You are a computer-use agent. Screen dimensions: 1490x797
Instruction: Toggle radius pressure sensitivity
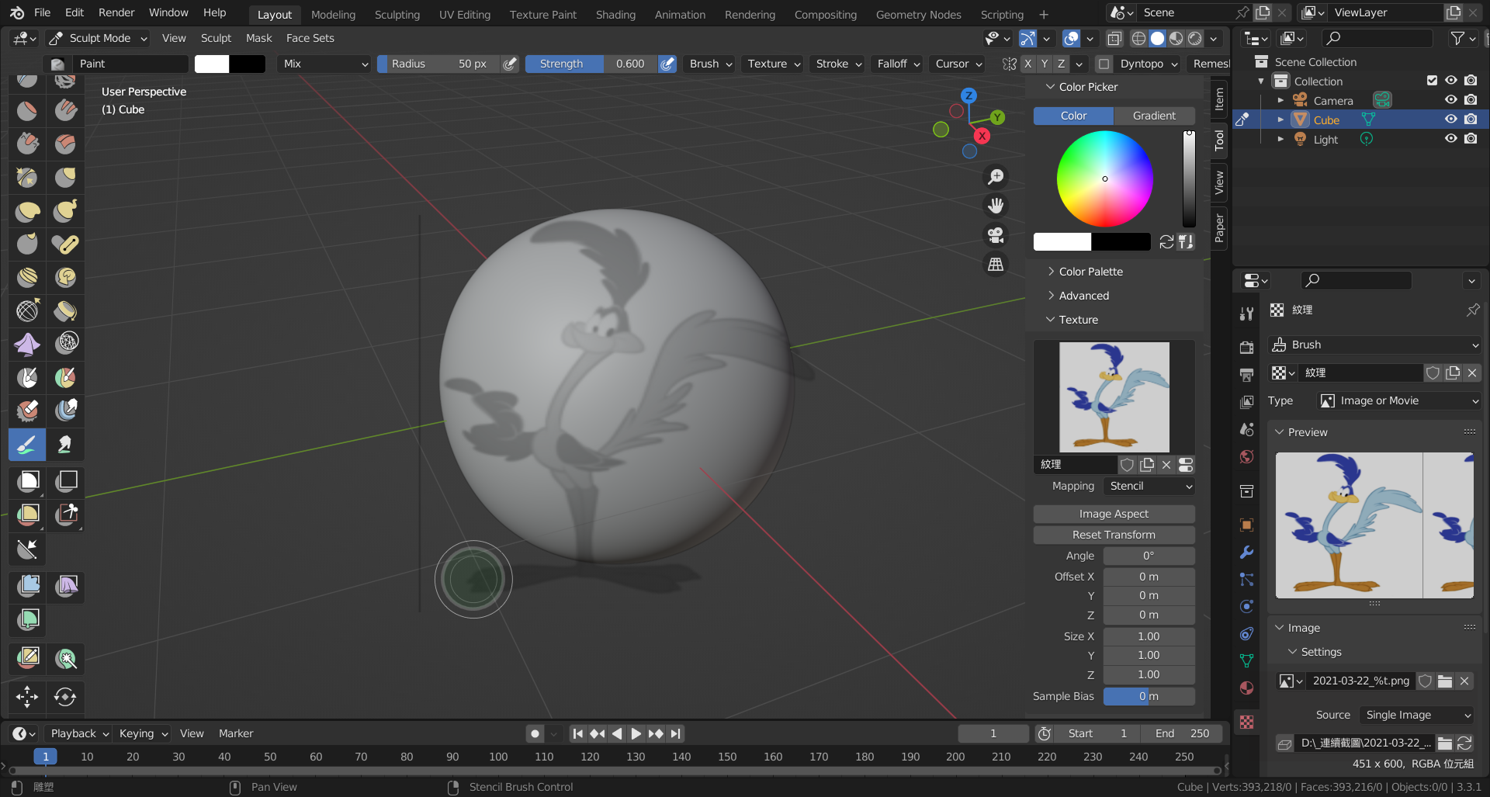510,64
